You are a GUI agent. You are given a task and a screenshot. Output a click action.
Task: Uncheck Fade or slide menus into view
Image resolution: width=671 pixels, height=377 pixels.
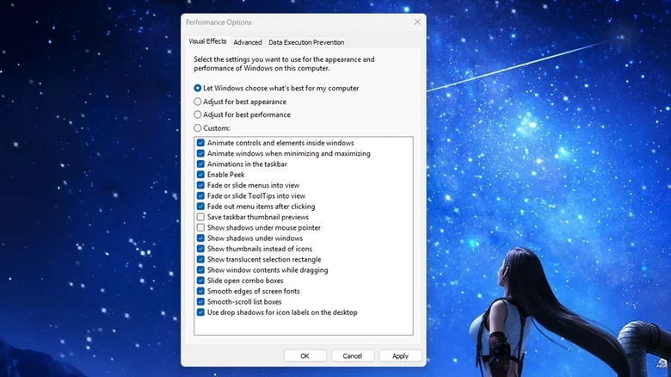(200, 185)
